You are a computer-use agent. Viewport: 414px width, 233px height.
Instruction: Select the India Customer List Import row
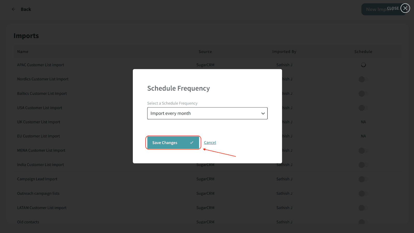(40, 165)
